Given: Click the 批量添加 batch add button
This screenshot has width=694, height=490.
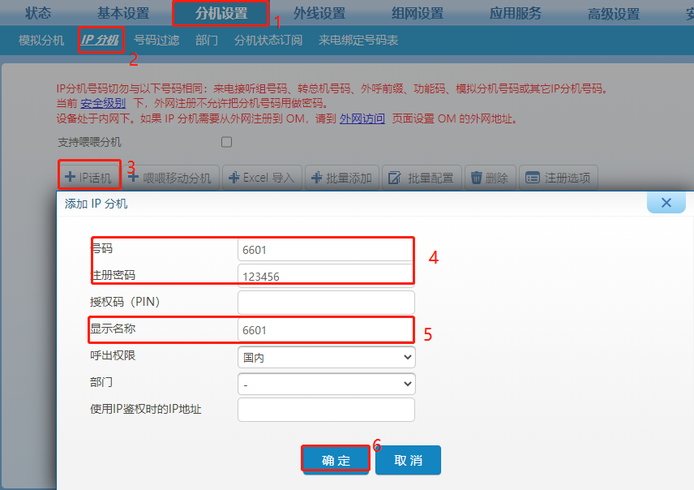Looking at the screenshot, I should point(341,178).
